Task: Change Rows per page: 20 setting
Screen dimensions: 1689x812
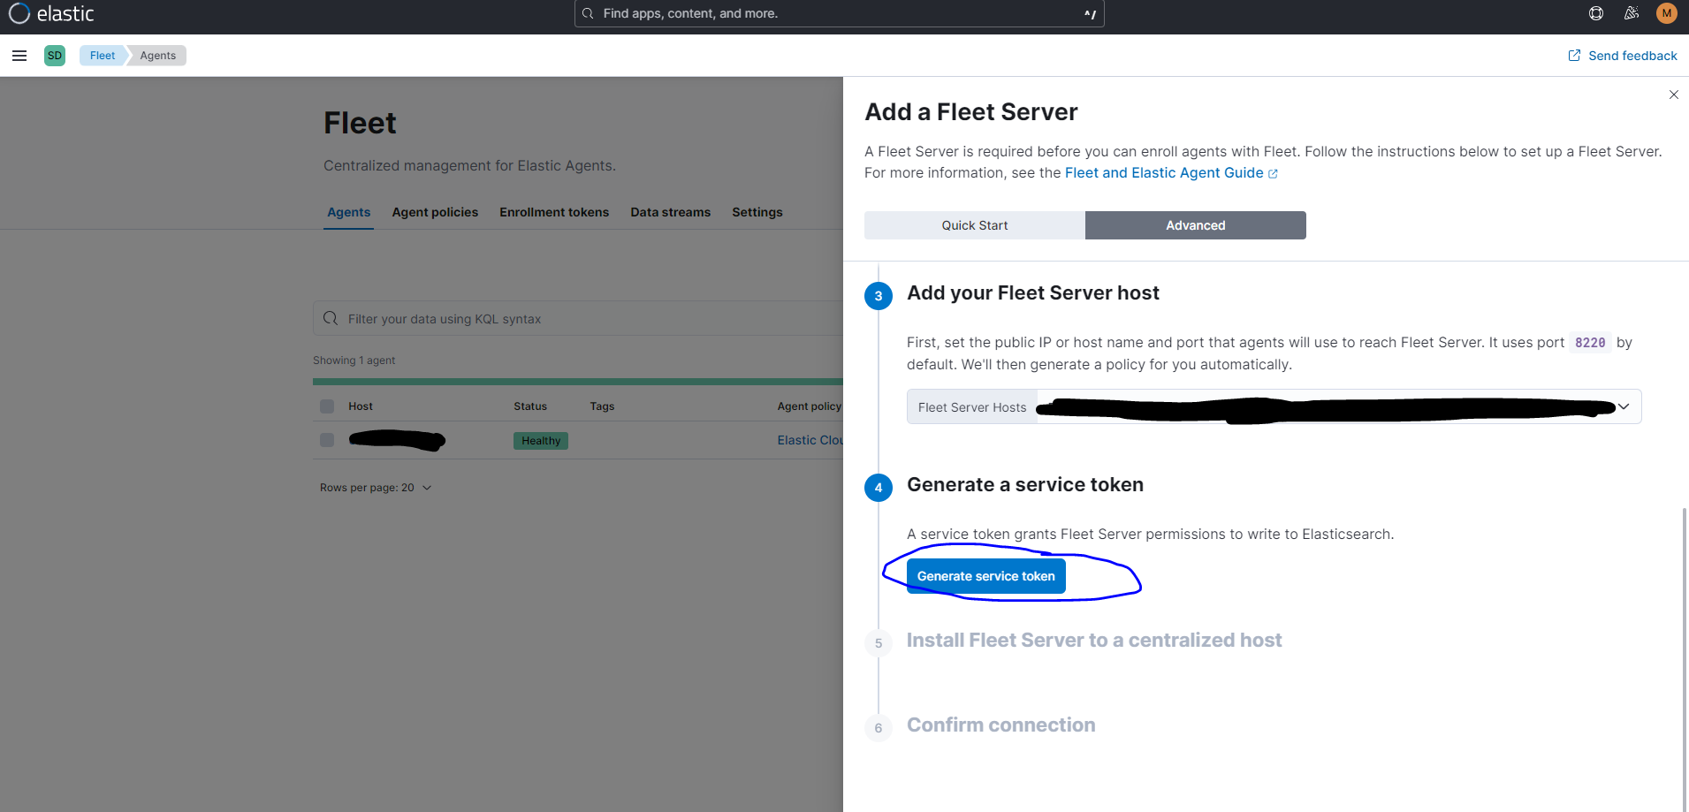Action: point(376,488)
